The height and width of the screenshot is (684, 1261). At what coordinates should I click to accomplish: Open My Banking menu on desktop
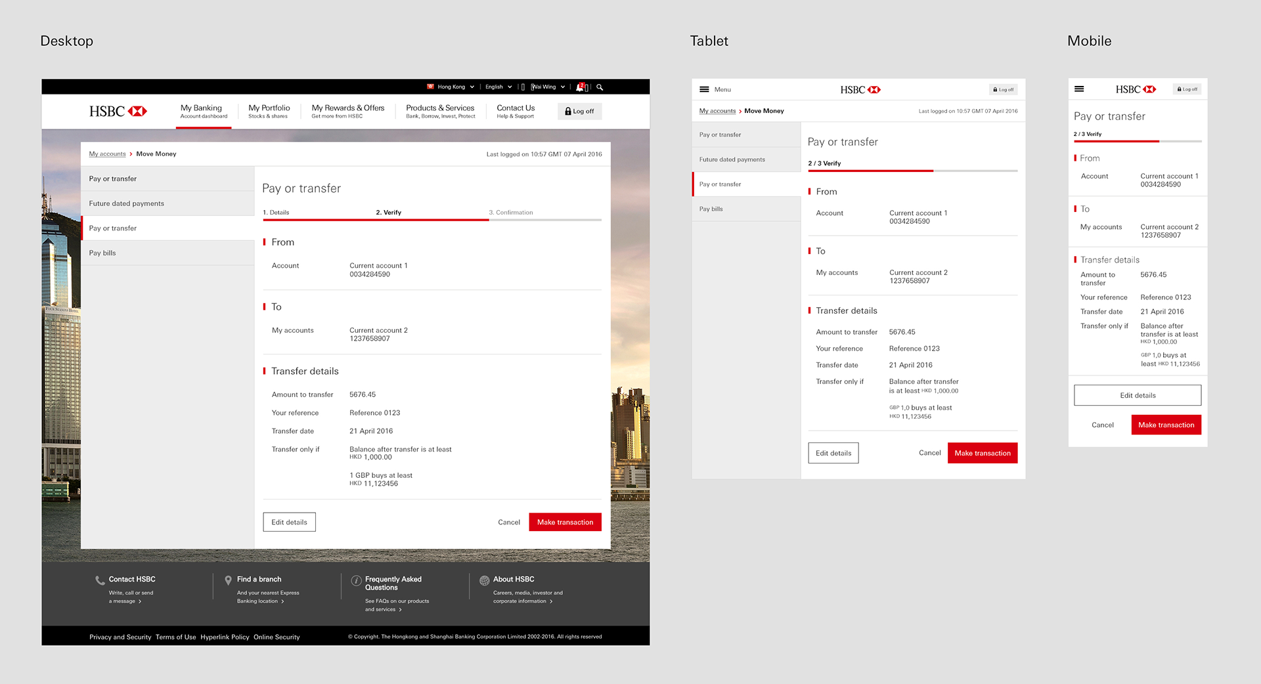coord(204,112)
